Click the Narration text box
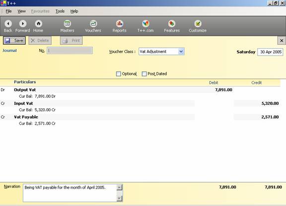Screen dimensions: 286x206 [70, 193]
